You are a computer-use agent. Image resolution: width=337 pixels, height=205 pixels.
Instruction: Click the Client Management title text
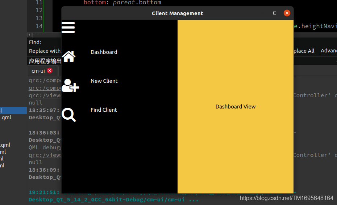pos(177,13)
